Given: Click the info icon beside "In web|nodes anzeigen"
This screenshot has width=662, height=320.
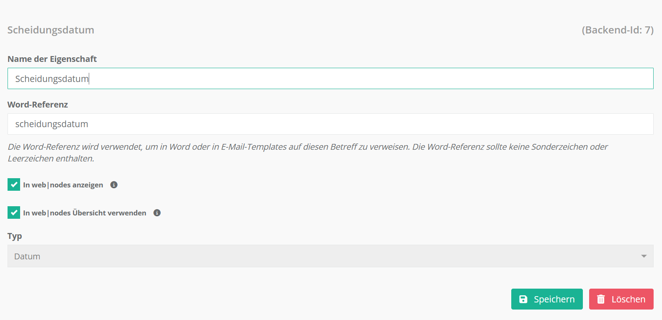Looking at the screenshot, I should 114,185.
